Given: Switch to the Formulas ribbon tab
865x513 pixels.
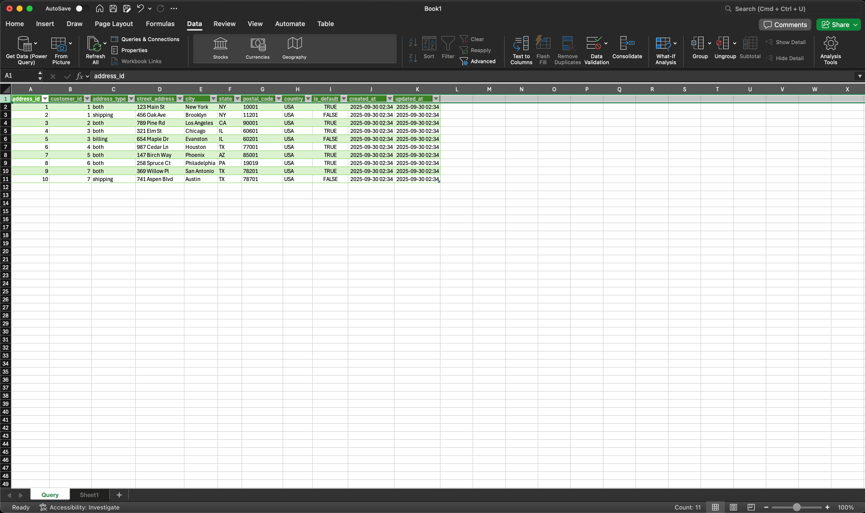Looking at the screenshot, I should 160,24.
